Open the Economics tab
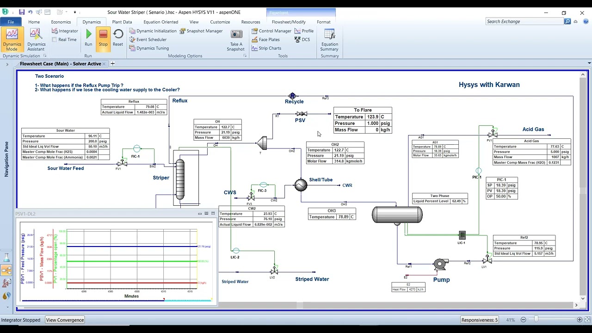This screenshot has width=592, height=333. (x=61, y=22)
